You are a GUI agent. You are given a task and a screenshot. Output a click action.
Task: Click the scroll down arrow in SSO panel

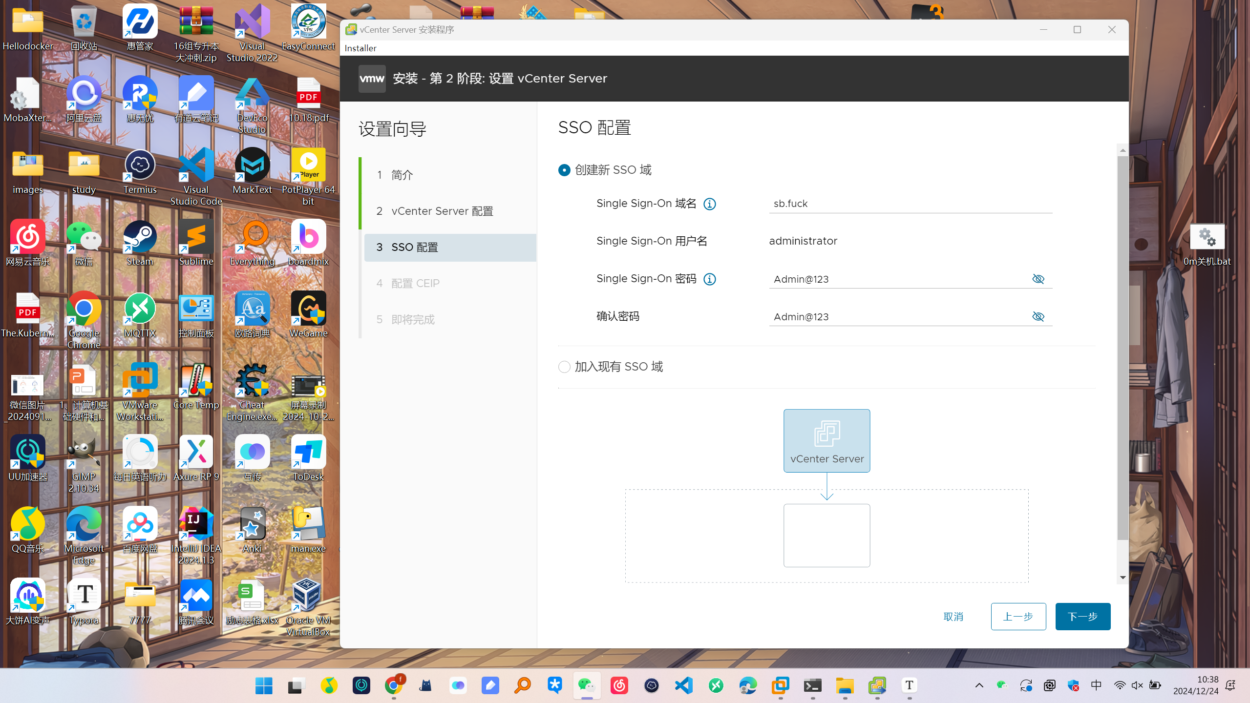click(1123, 578)
